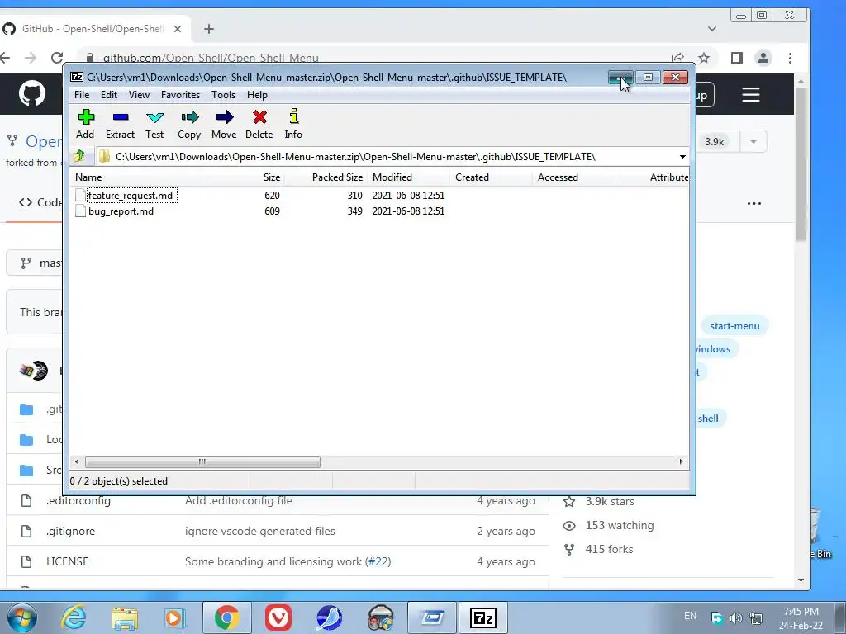Click the Extract toolbar icon
Screen dimensions: 846x634
tap(120, 124)
